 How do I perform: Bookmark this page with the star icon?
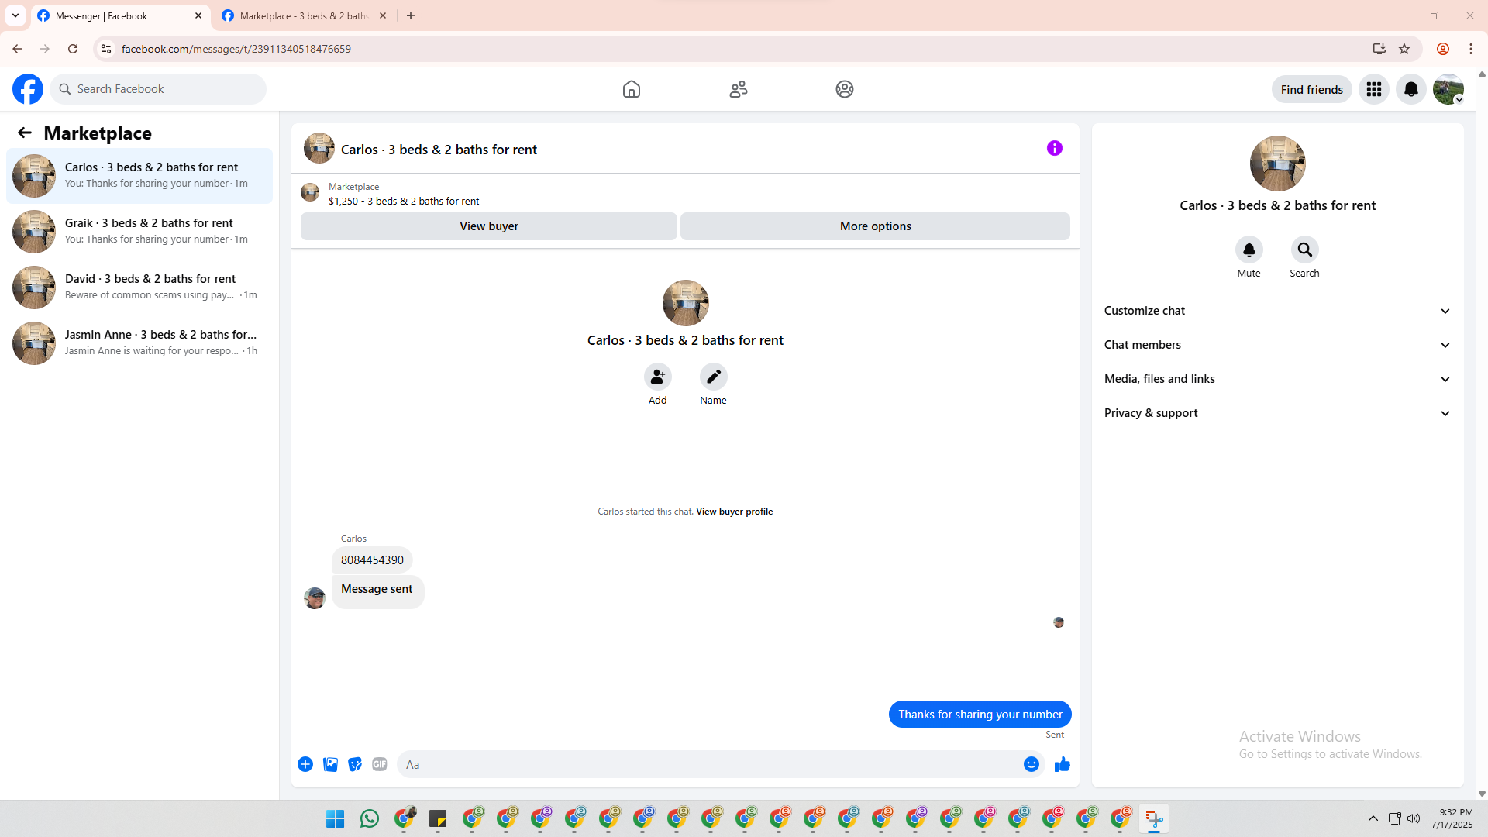point(1404,49)
